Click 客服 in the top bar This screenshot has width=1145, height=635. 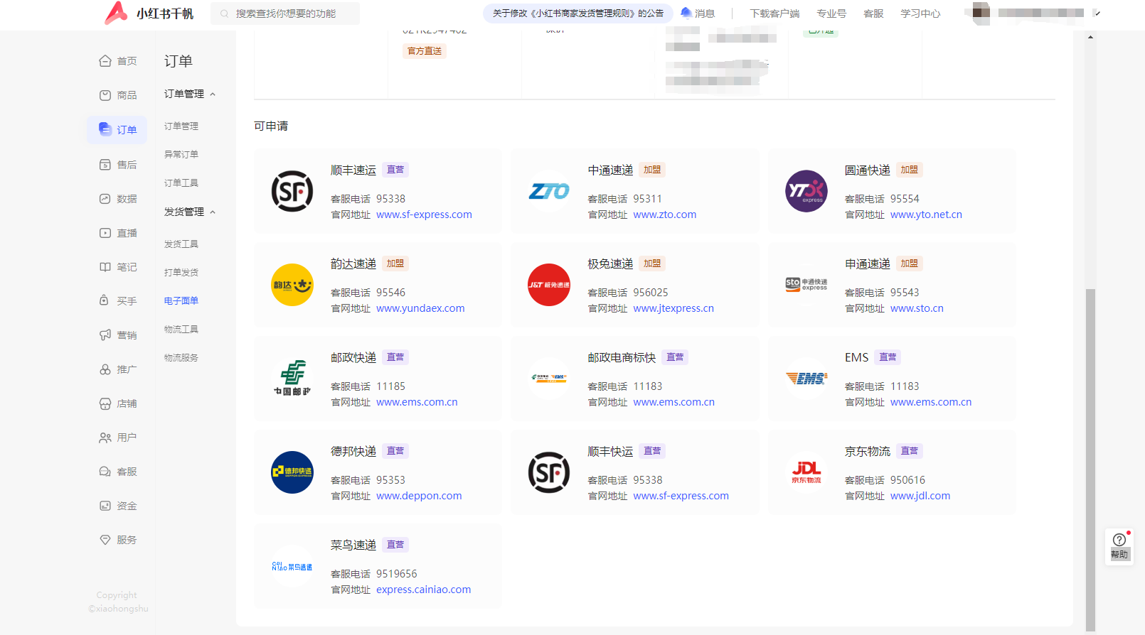[x=873, y=13]
